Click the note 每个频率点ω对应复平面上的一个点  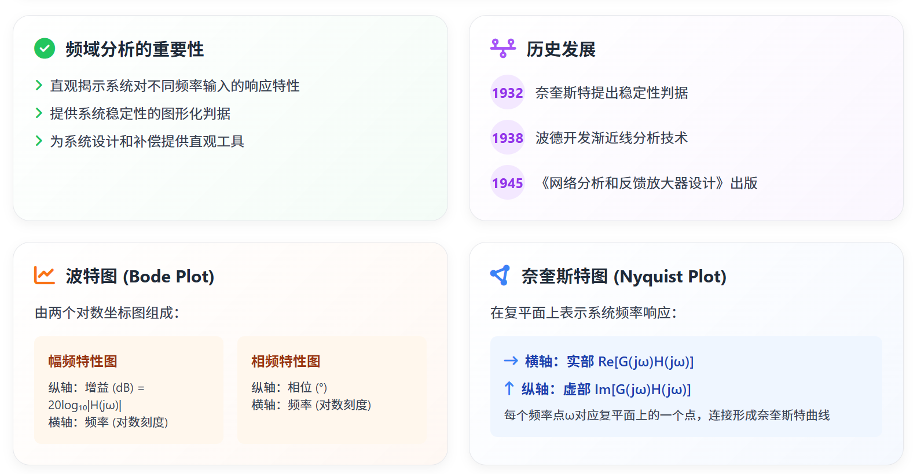click(667, 415)
